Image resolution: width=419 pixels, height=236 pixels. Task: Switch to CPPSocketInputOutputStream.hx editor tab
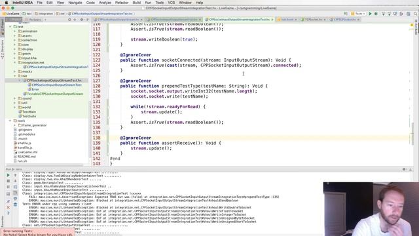[118, 20]
